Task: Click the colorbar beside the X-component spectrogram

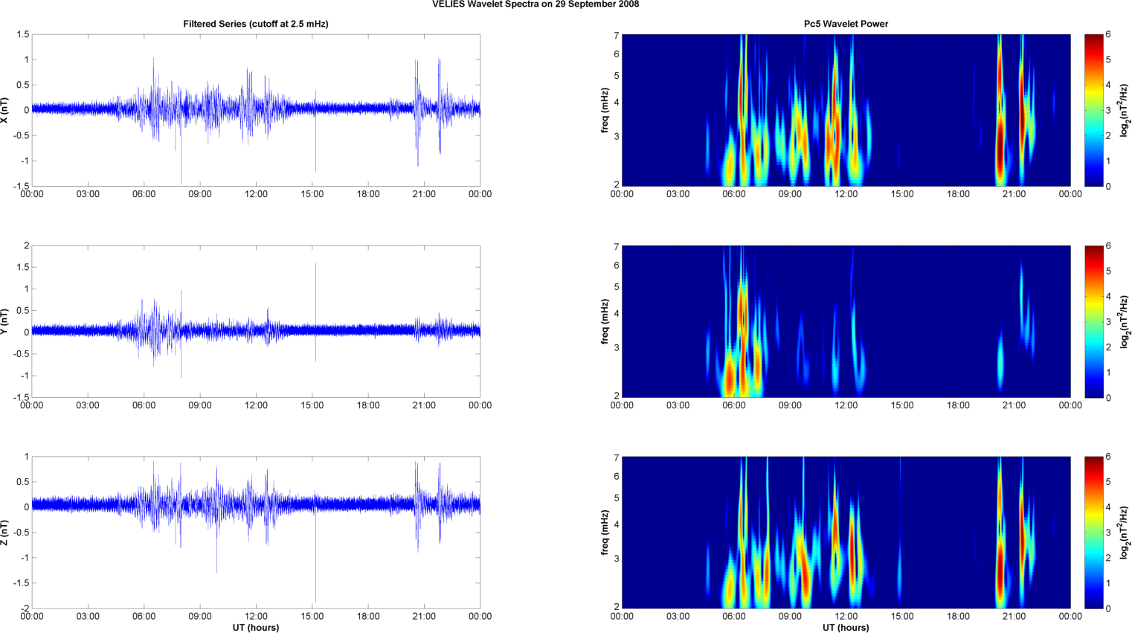Action: [x=1093, y=110]
